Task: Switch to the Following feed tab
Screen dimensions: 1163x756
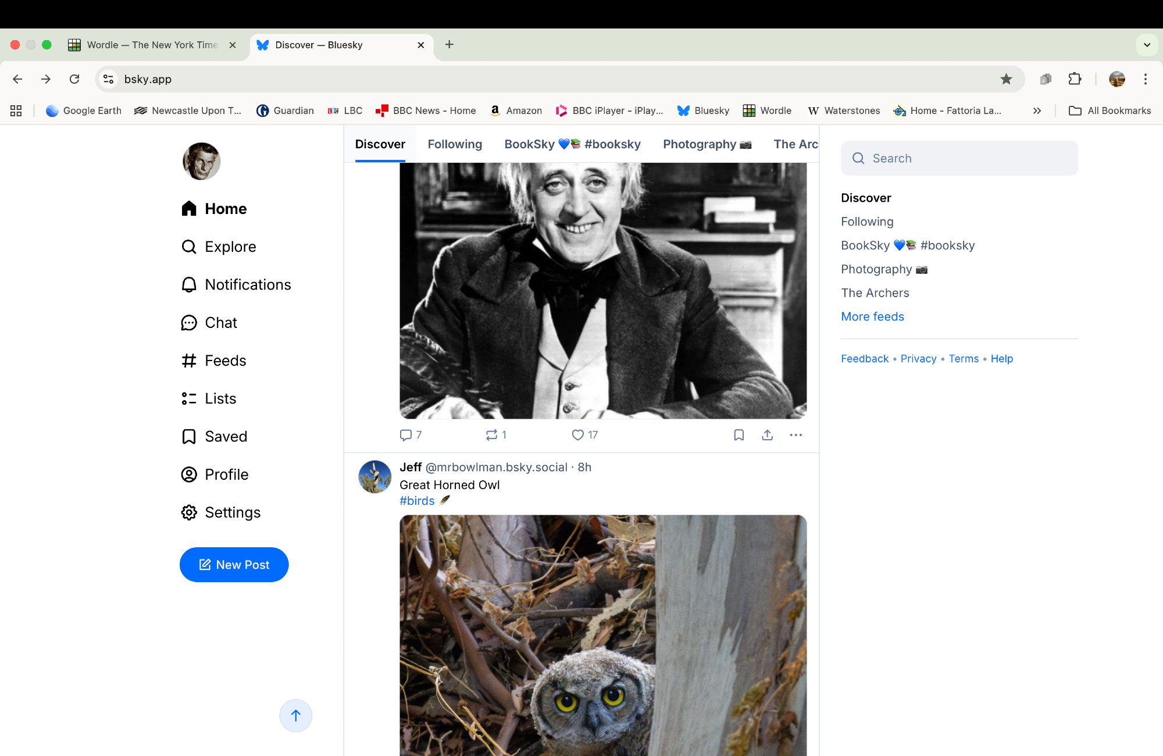Action: [x=455, y=144]
